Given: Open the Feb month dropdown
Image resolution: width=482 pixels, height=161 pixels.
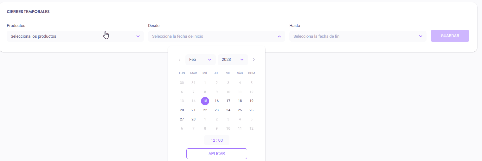Looking at the screenshot, I should (x=200, y=60).
